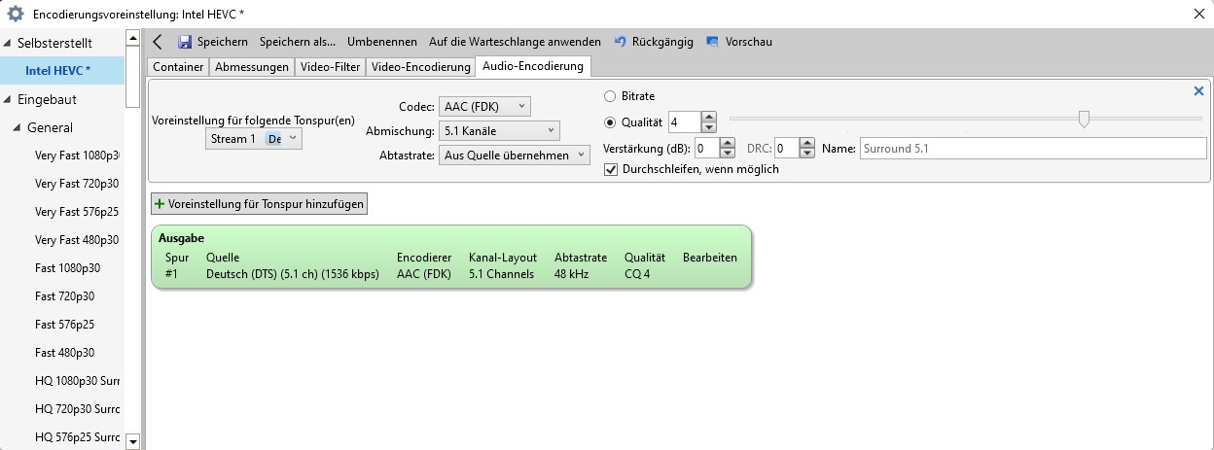Viewport: 1214px width, 450px height.
Task: Select the Bitrate radio button
Action: (x=610, y=96)
